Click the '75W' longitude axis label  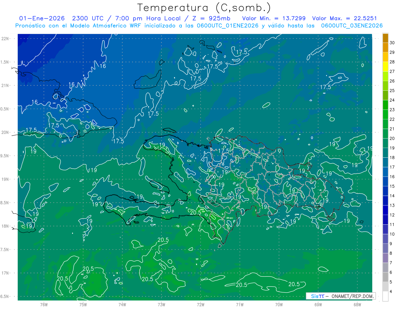(83, 305)
